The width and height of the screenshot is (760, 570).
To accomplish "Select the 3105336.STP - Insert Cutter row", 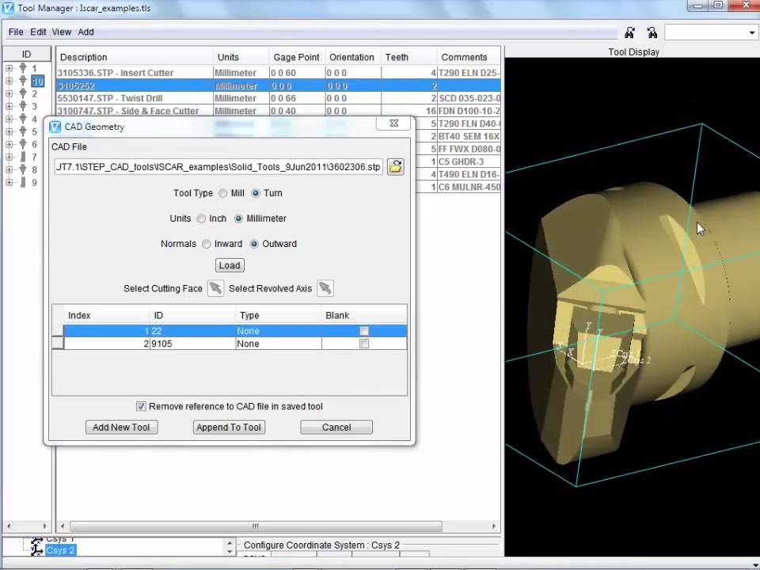I will click(278, 73).
